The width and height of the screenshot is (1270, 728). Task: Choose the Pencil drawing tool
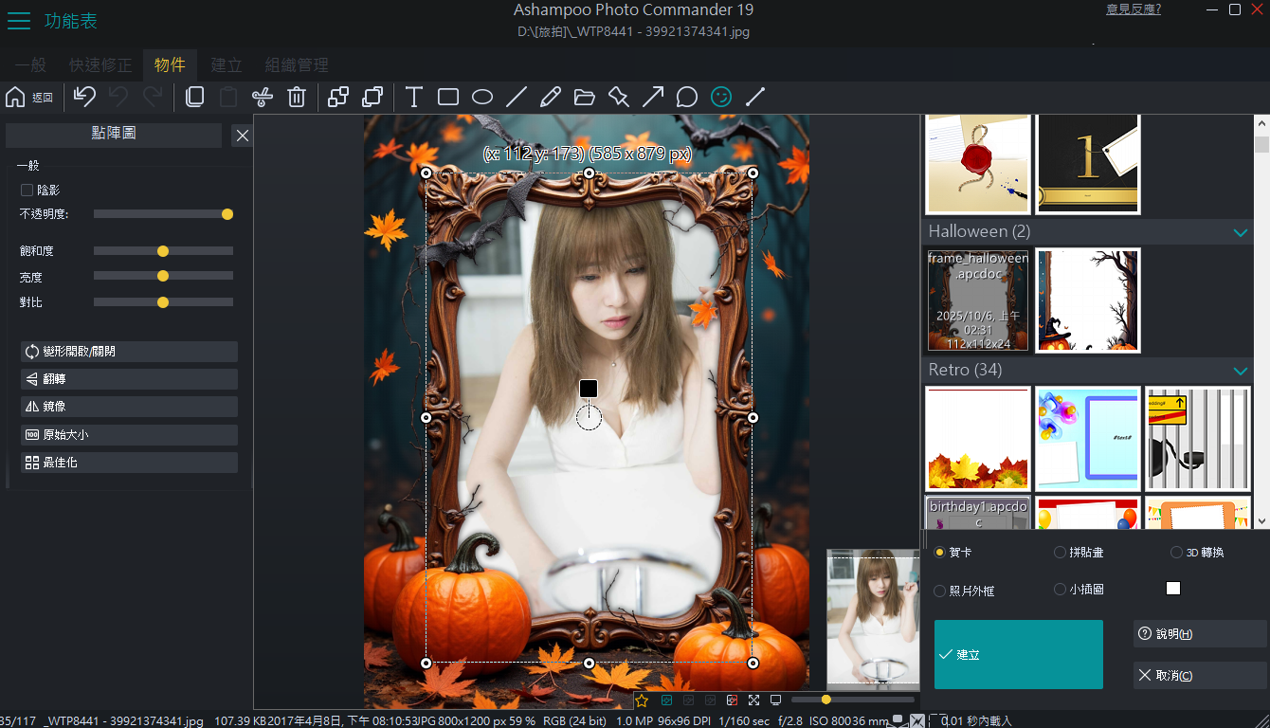(x=551, y=97)
